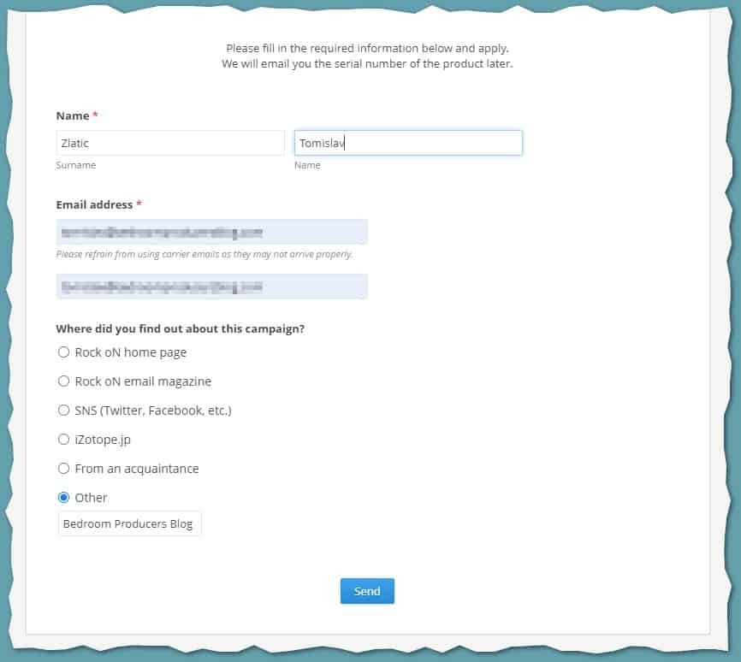Focus the first name field containing "Tomislav"
This screenshot has width=741, height=662.
[407, 143]
